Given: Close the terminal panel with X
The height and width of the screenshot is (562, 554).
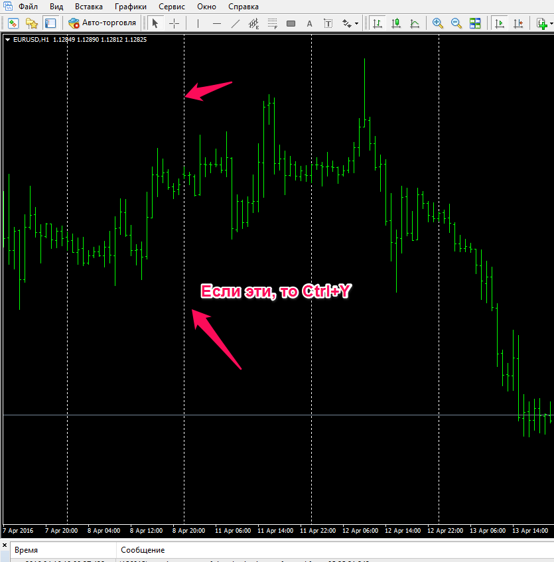Looking at the screenshot, I should (x=5, y=545).
